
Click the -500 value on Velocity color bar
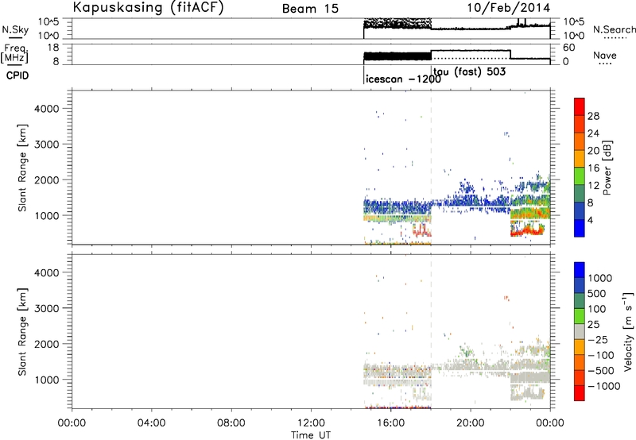click(x=601, y=371)
